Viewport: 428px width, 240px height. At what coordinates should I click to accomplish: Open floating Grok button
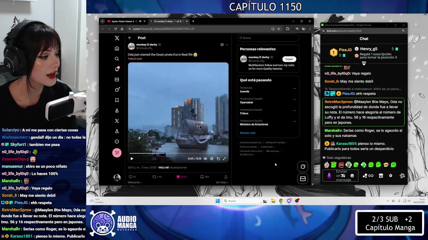click(303, 167)
